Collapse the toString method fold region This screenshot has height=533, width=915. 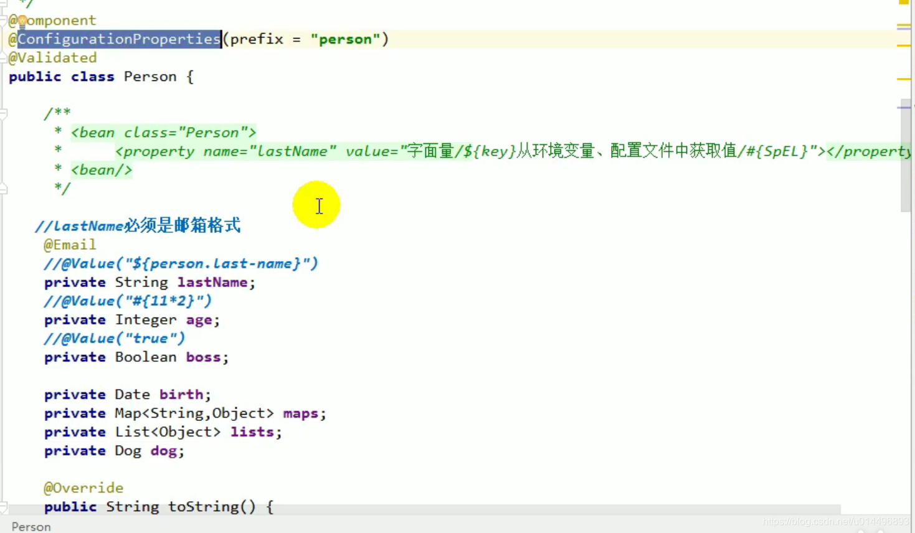point(3,507)
